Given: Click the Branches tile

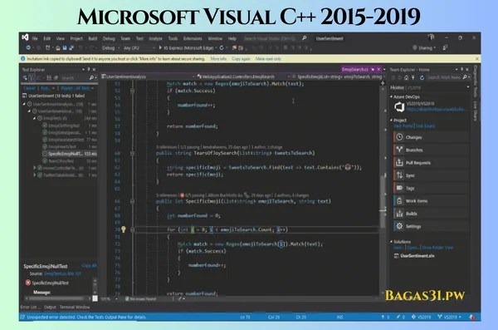Looking at the screenshot, I should coord(431,150).
